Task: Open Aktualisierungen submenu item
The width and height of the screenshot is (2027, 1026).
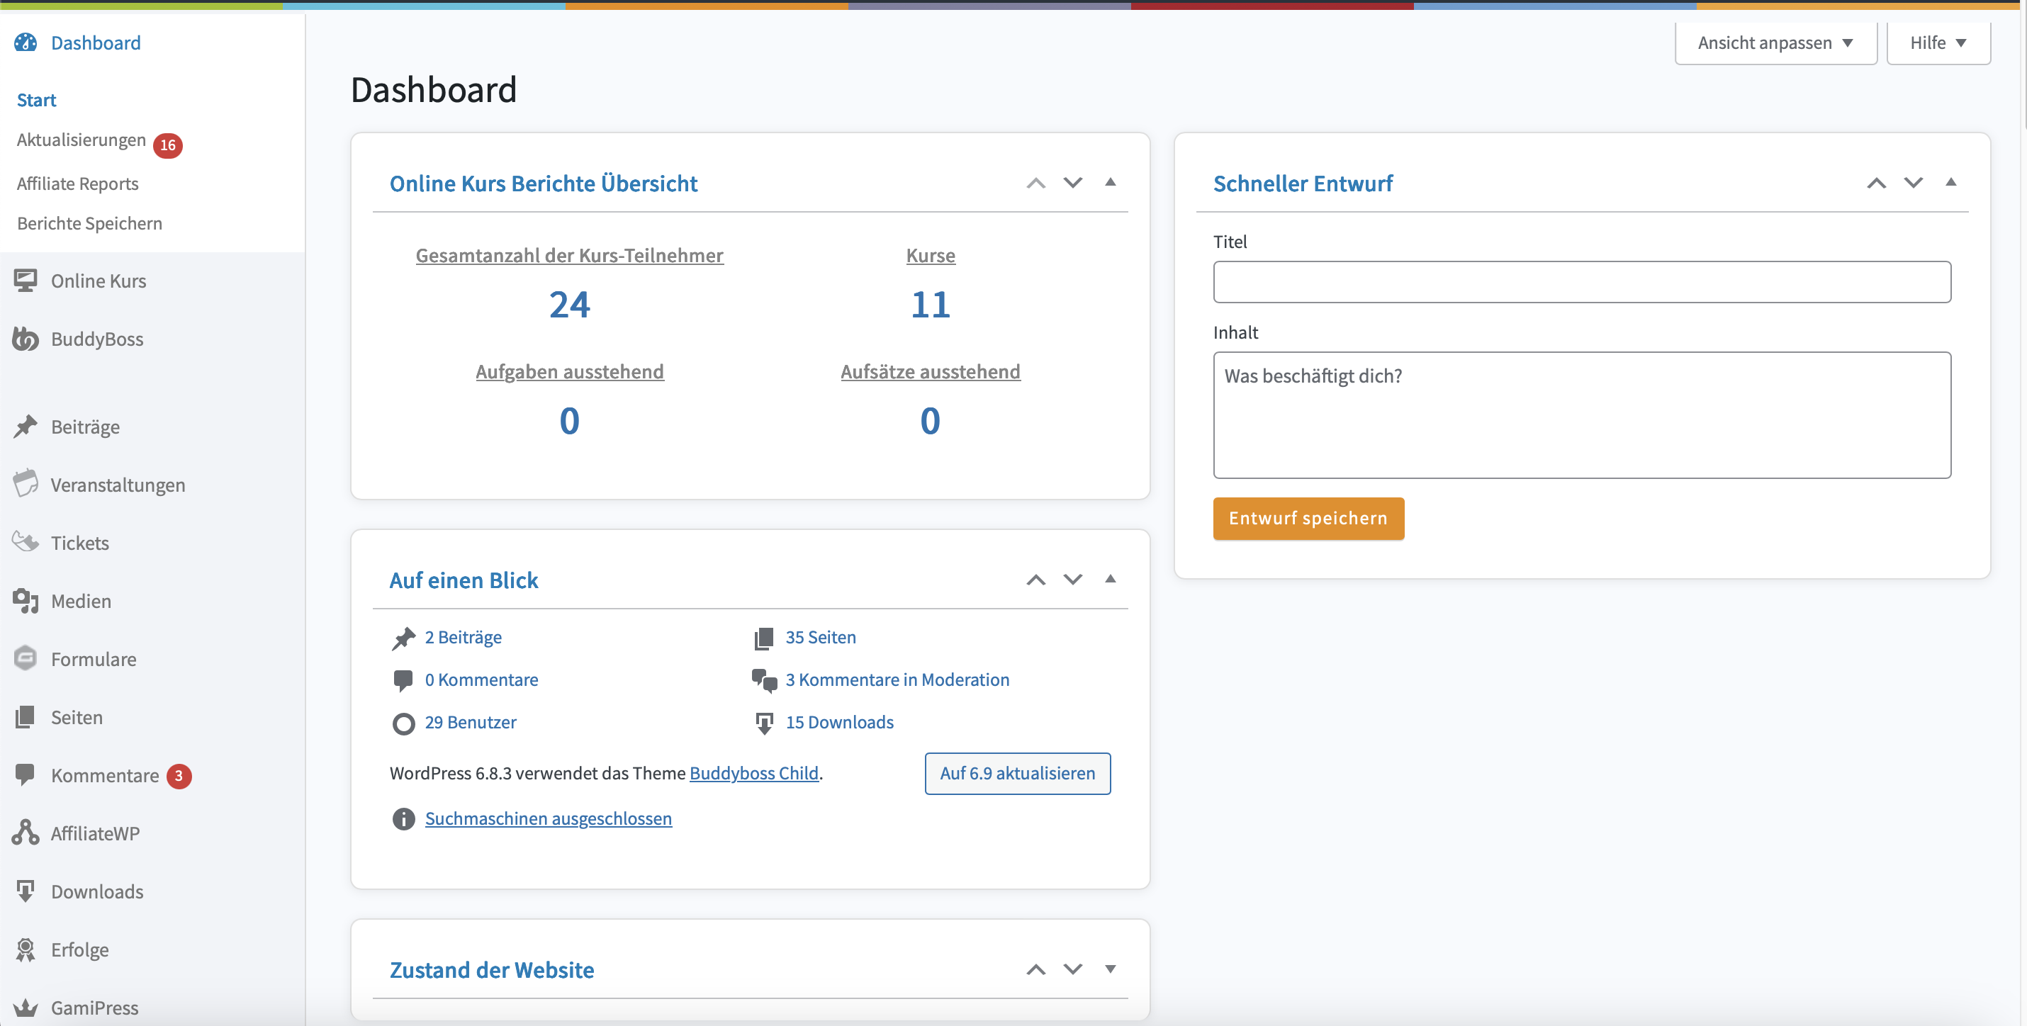Action: [81, 140]
